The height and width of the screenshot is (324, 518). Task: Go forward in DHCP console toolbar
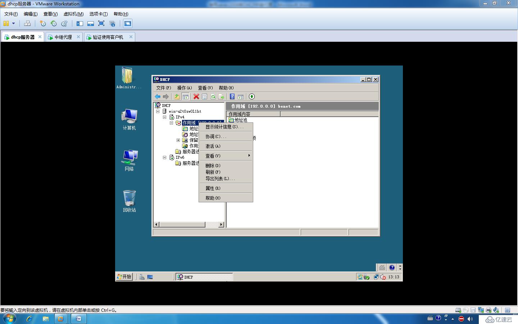[166, 96]
